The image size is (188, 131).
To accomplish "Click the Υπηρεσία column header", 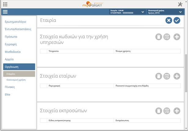I will (x=53, y=51).
